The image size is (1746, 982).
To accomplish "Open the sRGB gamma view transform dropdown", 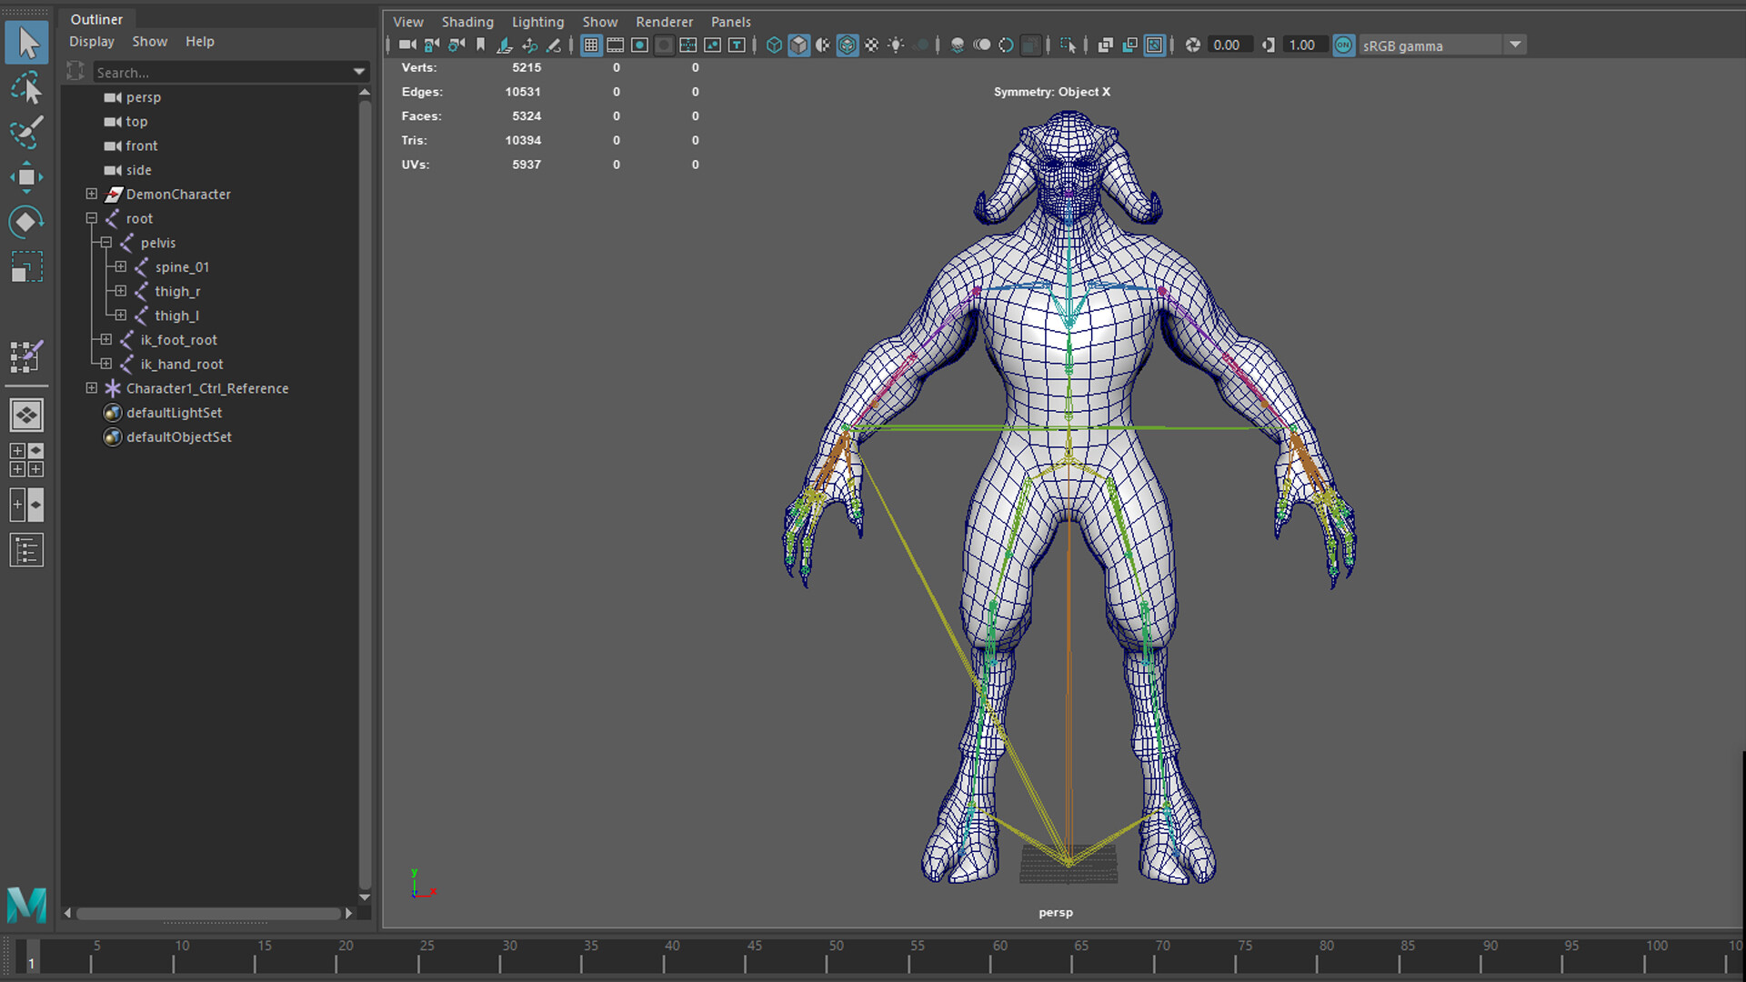I will 1514,45.
